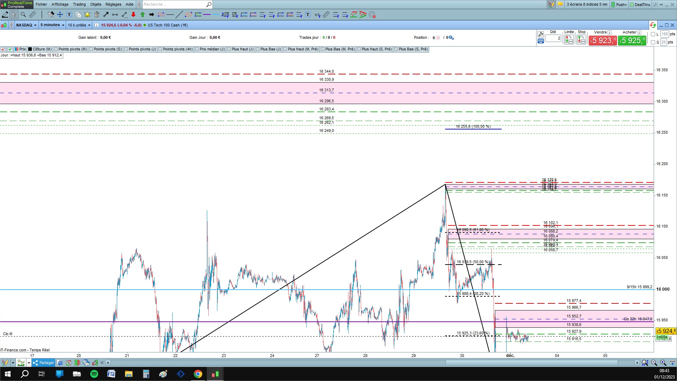Click the DealThru button
The width and height of the screenshot is (677, 381).
(640, 5)
